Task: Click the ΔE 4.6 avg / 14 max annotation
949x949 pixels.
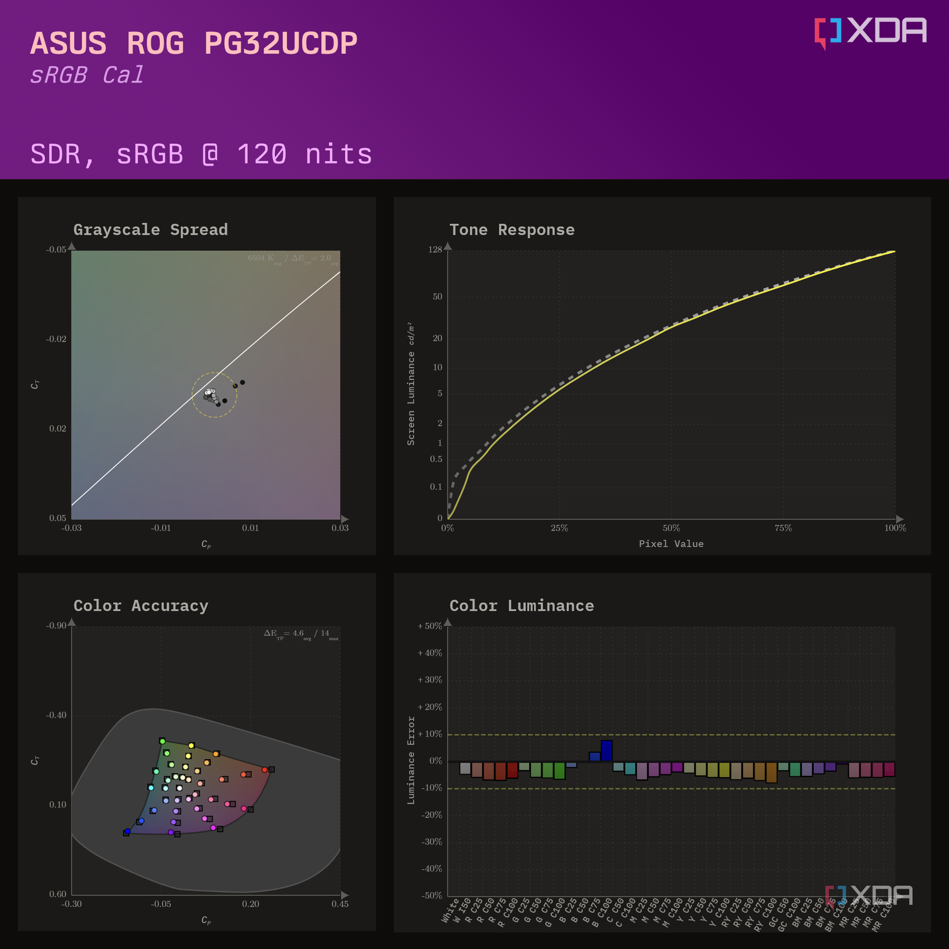Action: pyautogui.click(x=301, y=634)
